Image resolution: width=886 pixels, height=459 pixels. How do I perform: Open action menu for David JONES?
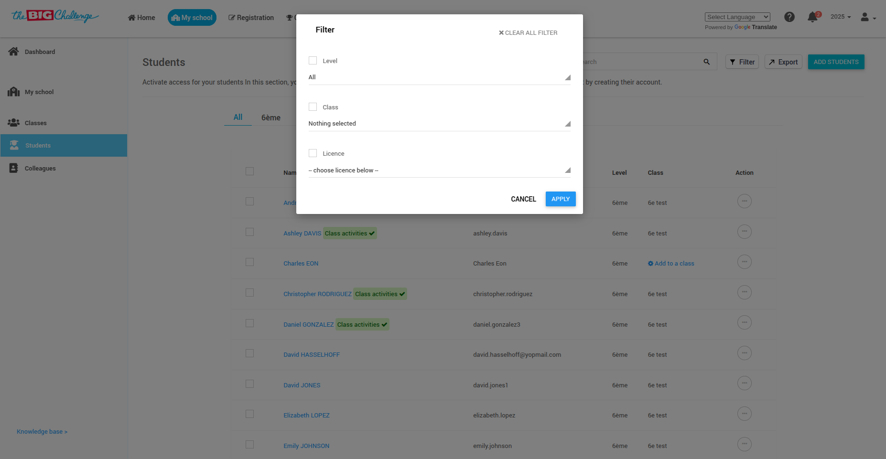745,383
